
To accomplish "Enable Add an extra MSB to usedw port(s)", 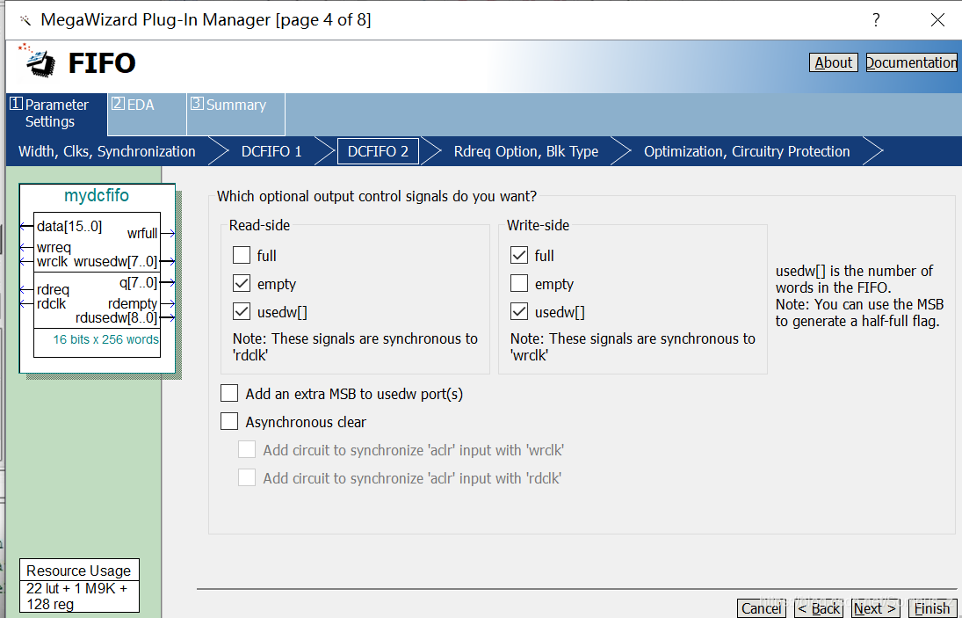I will 229,393.
